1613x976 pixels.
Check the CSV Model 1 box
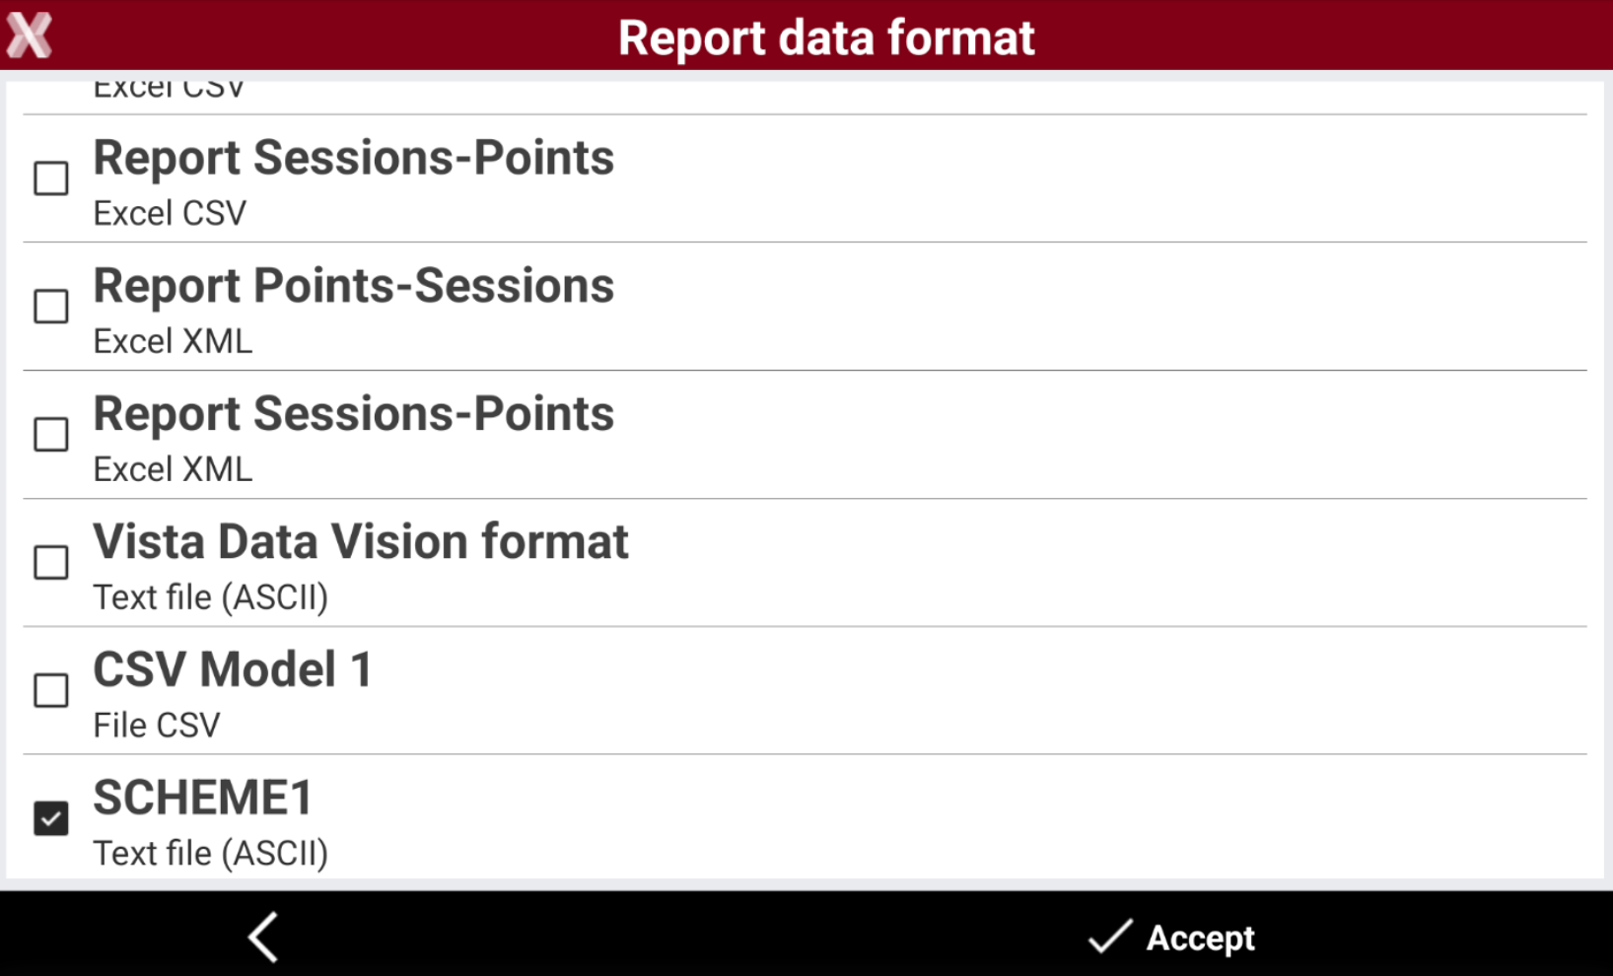51,691
